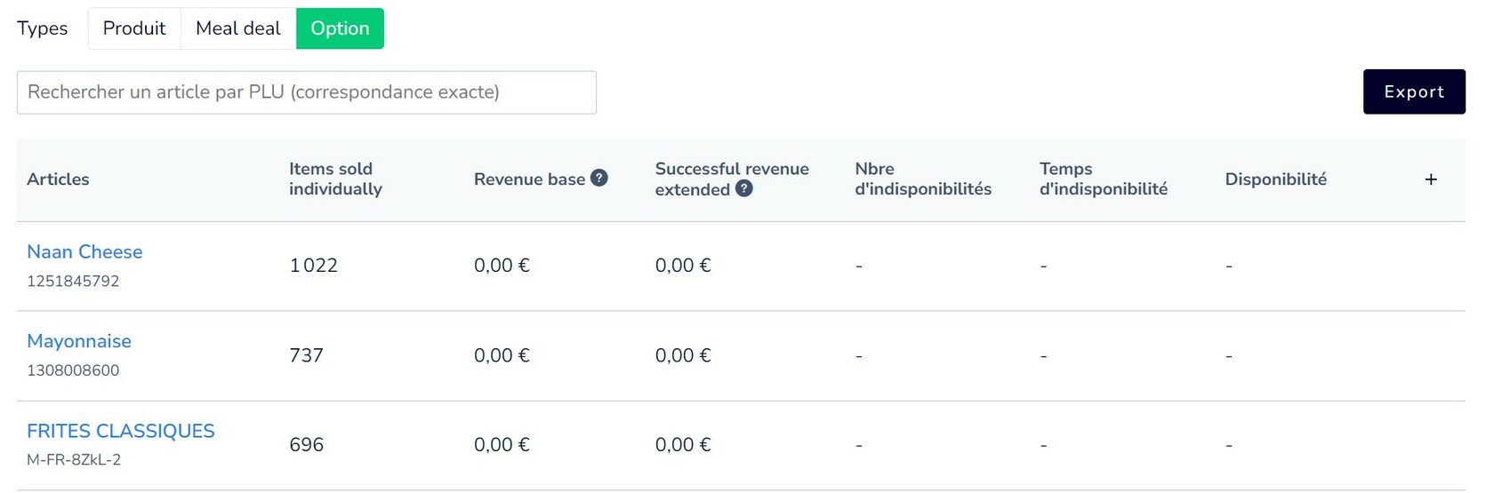
Task: Click the Temps d'indisponibilité column header
Action: [1104, 179]
